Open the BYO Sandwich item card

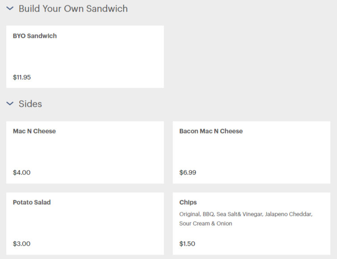coord(85,57)
